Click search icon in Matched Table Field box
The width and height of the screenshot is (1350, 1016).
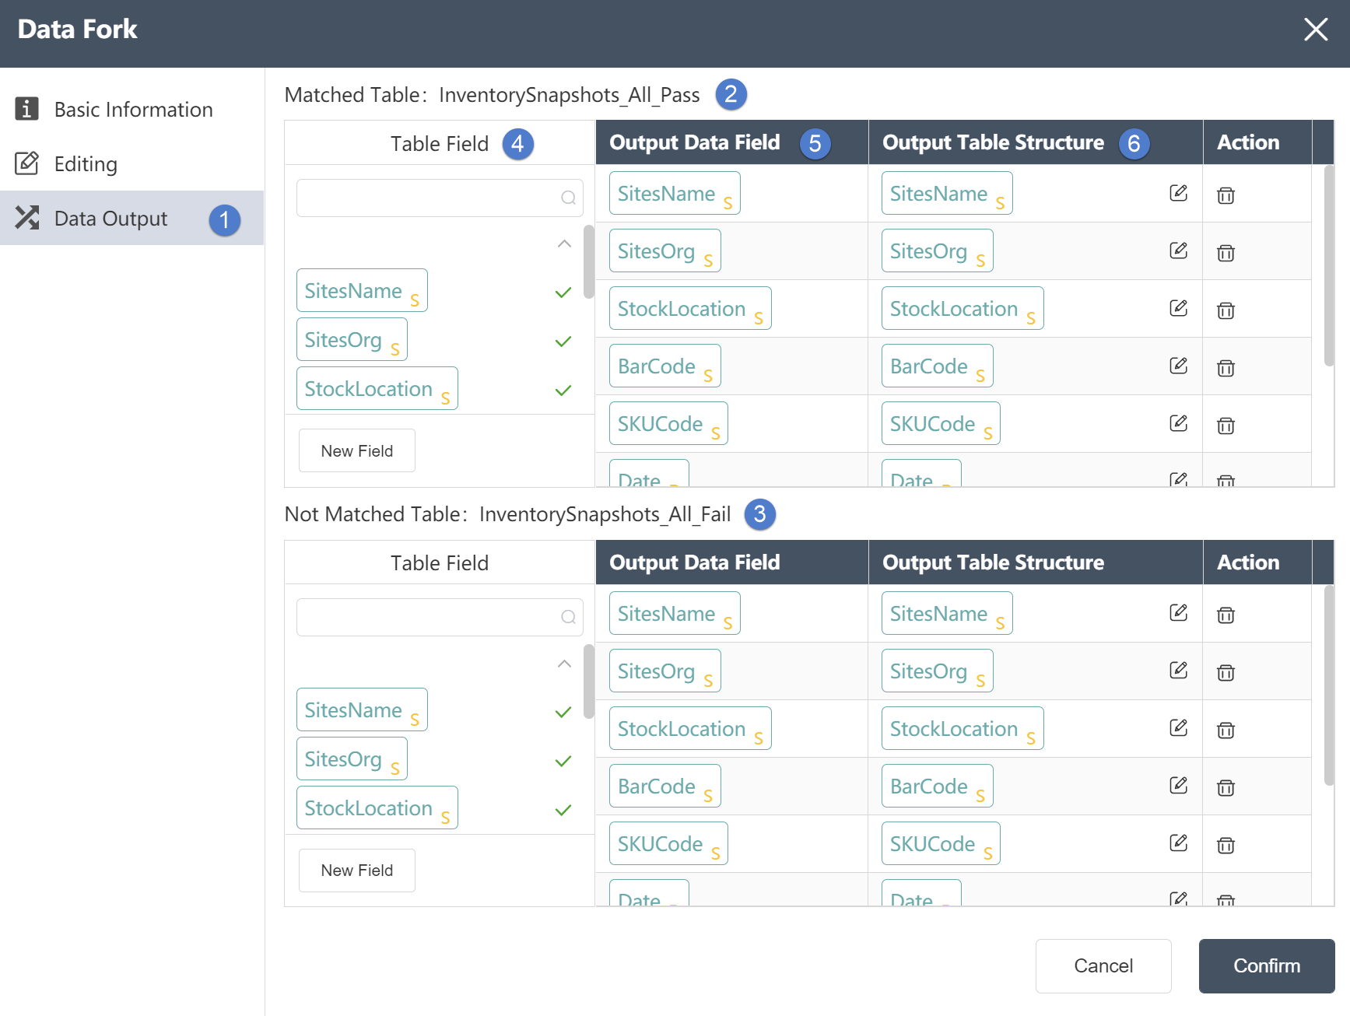(568, 198)
